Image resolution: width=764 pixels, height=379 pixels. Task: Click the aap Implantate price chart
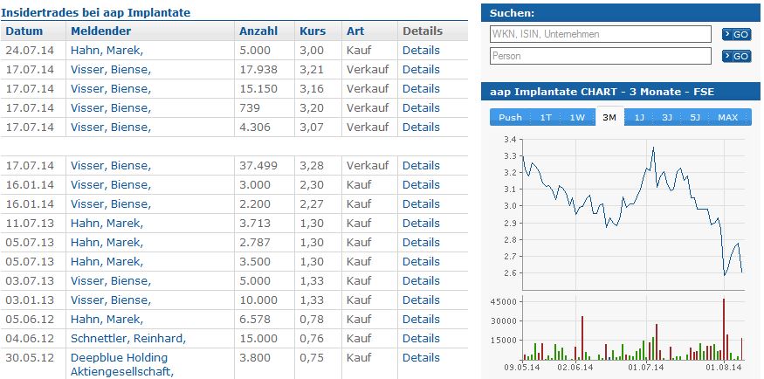tap(633, 214)
